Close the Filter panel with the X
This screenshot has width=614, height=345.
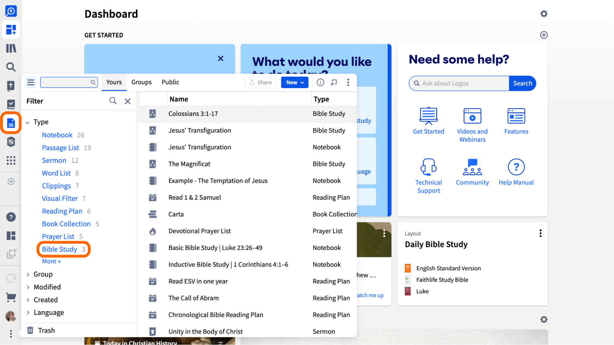(x=127, y=101)
